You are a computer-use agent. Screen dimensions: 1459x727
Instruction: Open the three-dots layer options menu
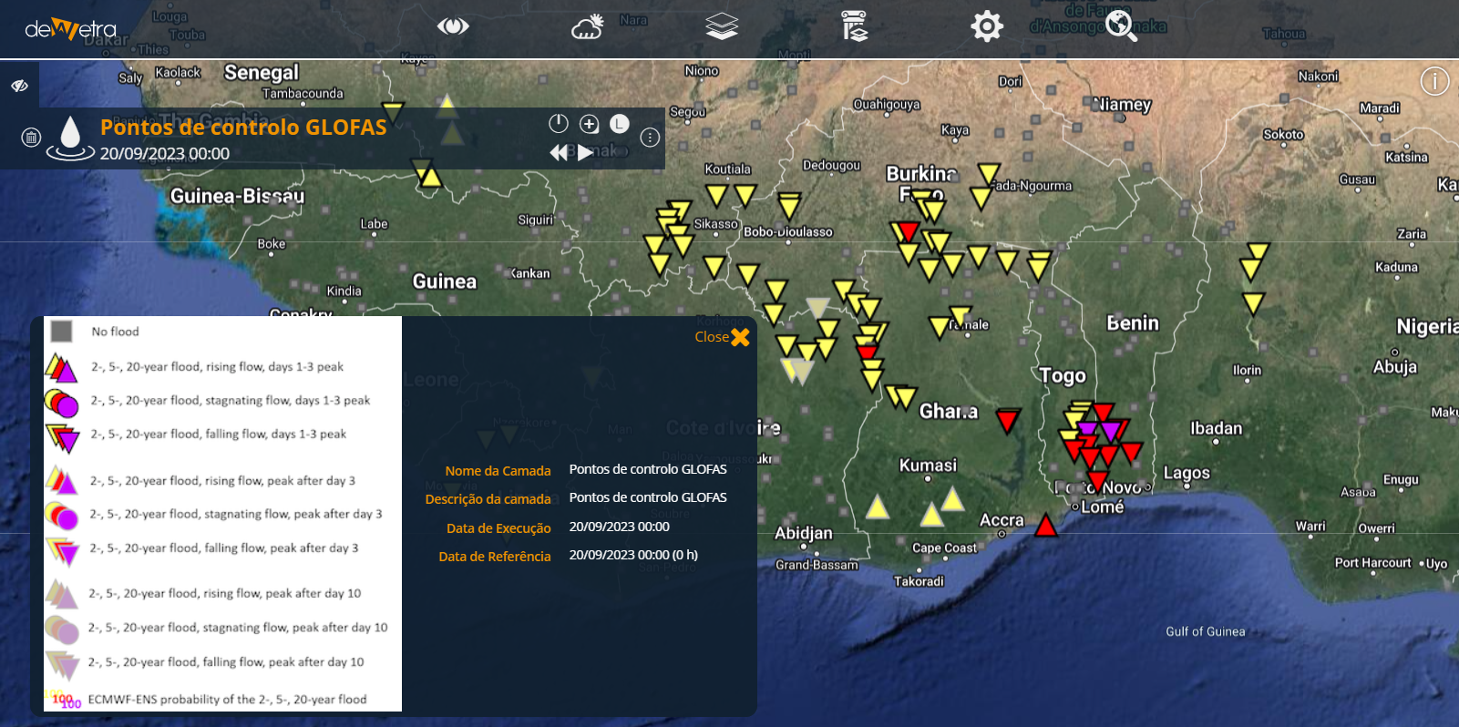[x=650, y=138]
